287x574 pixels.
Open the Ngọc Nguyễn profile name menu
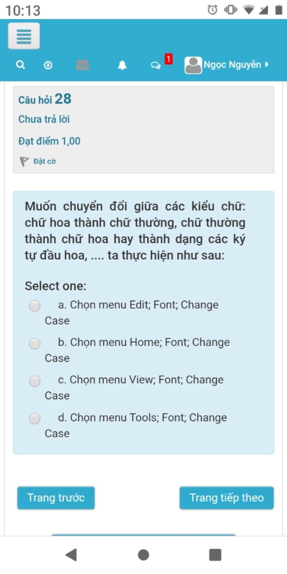click(232, 65)
